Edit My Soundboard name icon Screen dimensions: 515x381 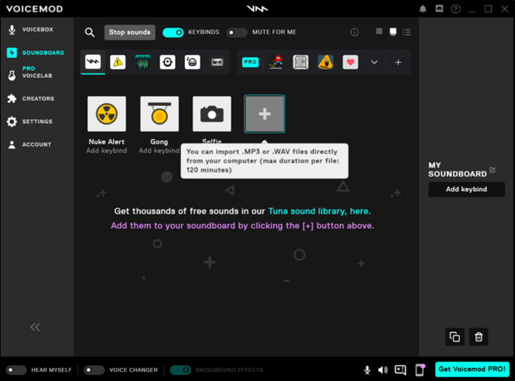click(x=493, y=170)
